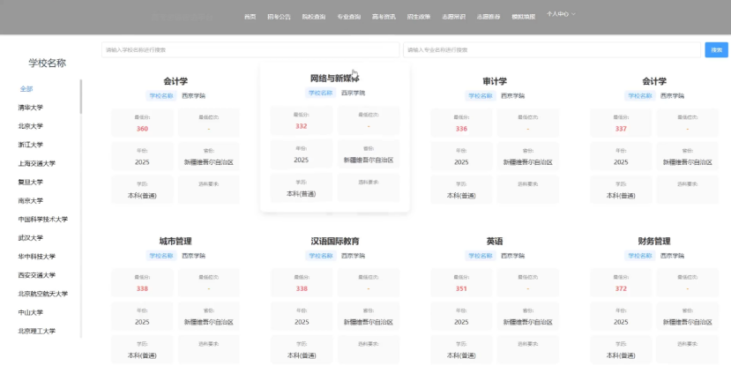Click the minimum score value 337
Image resolution: width=731 pixels, height=366 pixels.
tap(621, 129)
